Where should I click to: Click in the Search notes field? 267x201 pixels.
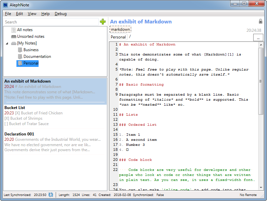(x=50, y=22)
